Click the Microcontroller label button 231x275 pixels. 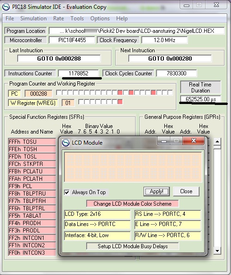pyautogui.click(x=25, y=40)
